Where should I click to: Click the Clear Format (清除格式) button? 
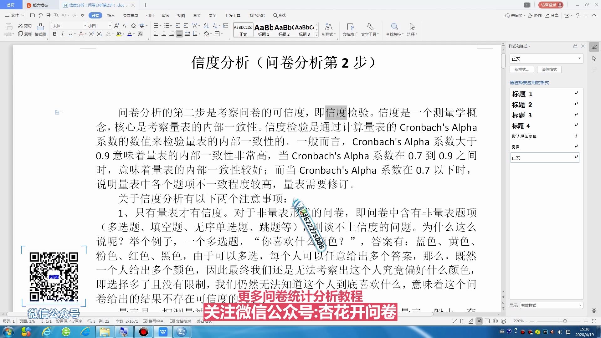coord(549,69)
